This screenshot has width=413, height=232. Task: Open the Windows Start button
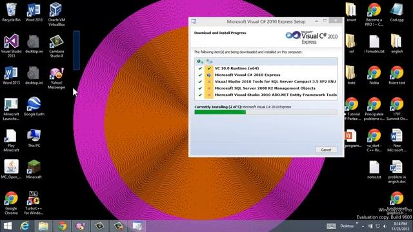click(8, 226)
